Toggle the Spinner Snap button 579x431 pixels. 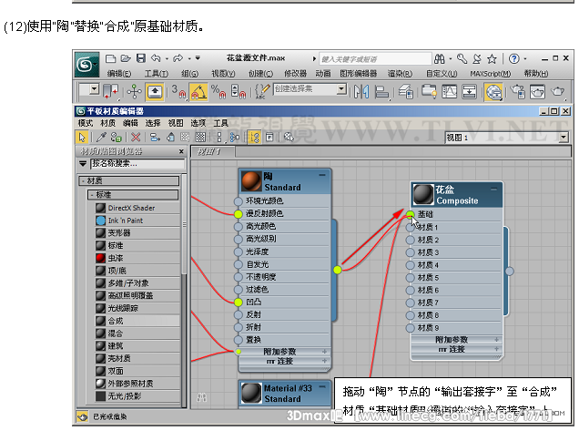point(239,91)
